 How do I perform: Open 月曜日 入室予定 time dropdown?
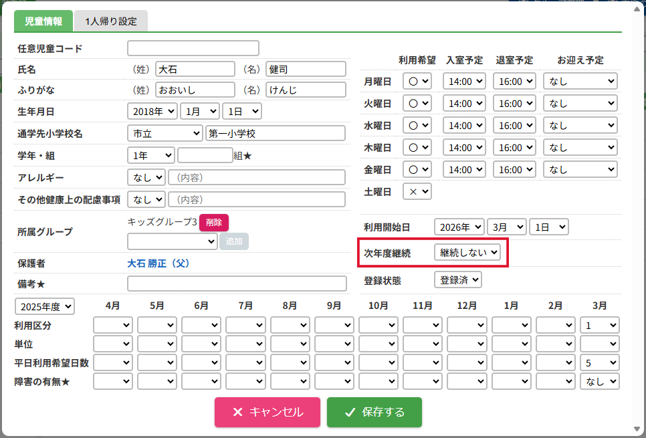point(464,81)
